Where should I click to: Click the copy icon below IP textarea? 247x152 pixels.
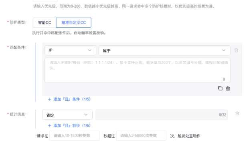[x=220, y=88]
